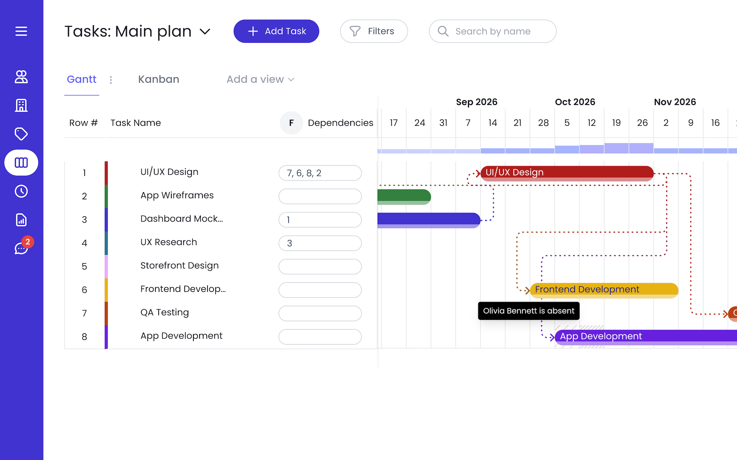
Task: Open the tags sidebar icon
Action: 21,134
